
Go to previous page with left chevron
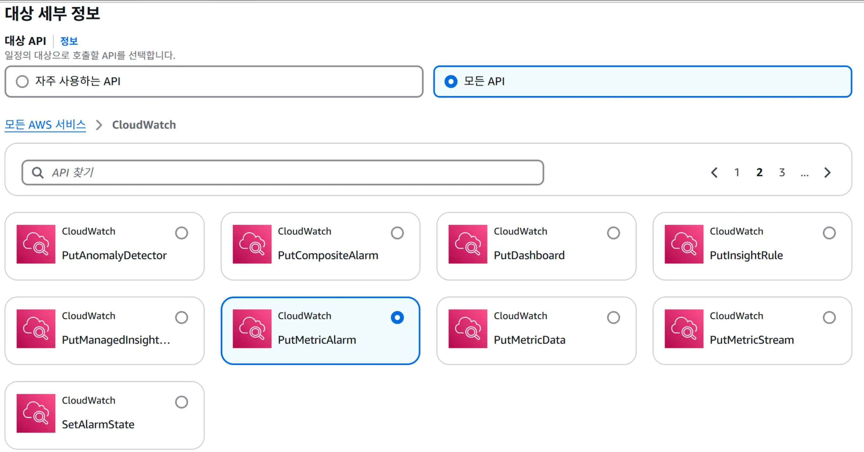point(715,172)
